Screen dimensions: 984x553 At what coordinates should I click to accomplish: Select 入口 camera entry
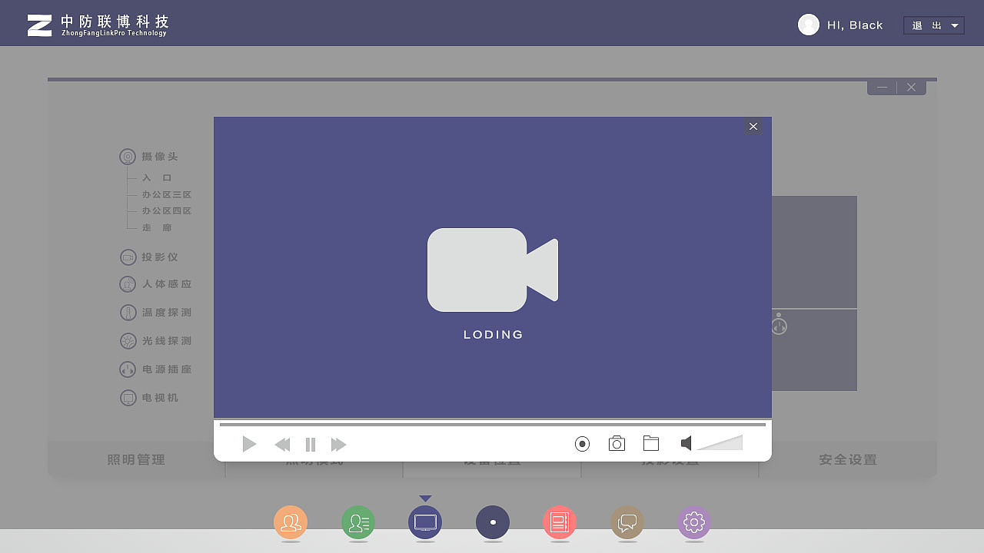[x=157, y=177]
